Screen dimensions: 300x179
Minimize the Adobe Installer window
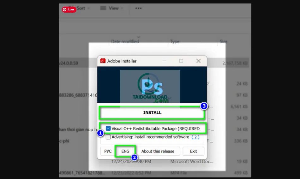164,61
